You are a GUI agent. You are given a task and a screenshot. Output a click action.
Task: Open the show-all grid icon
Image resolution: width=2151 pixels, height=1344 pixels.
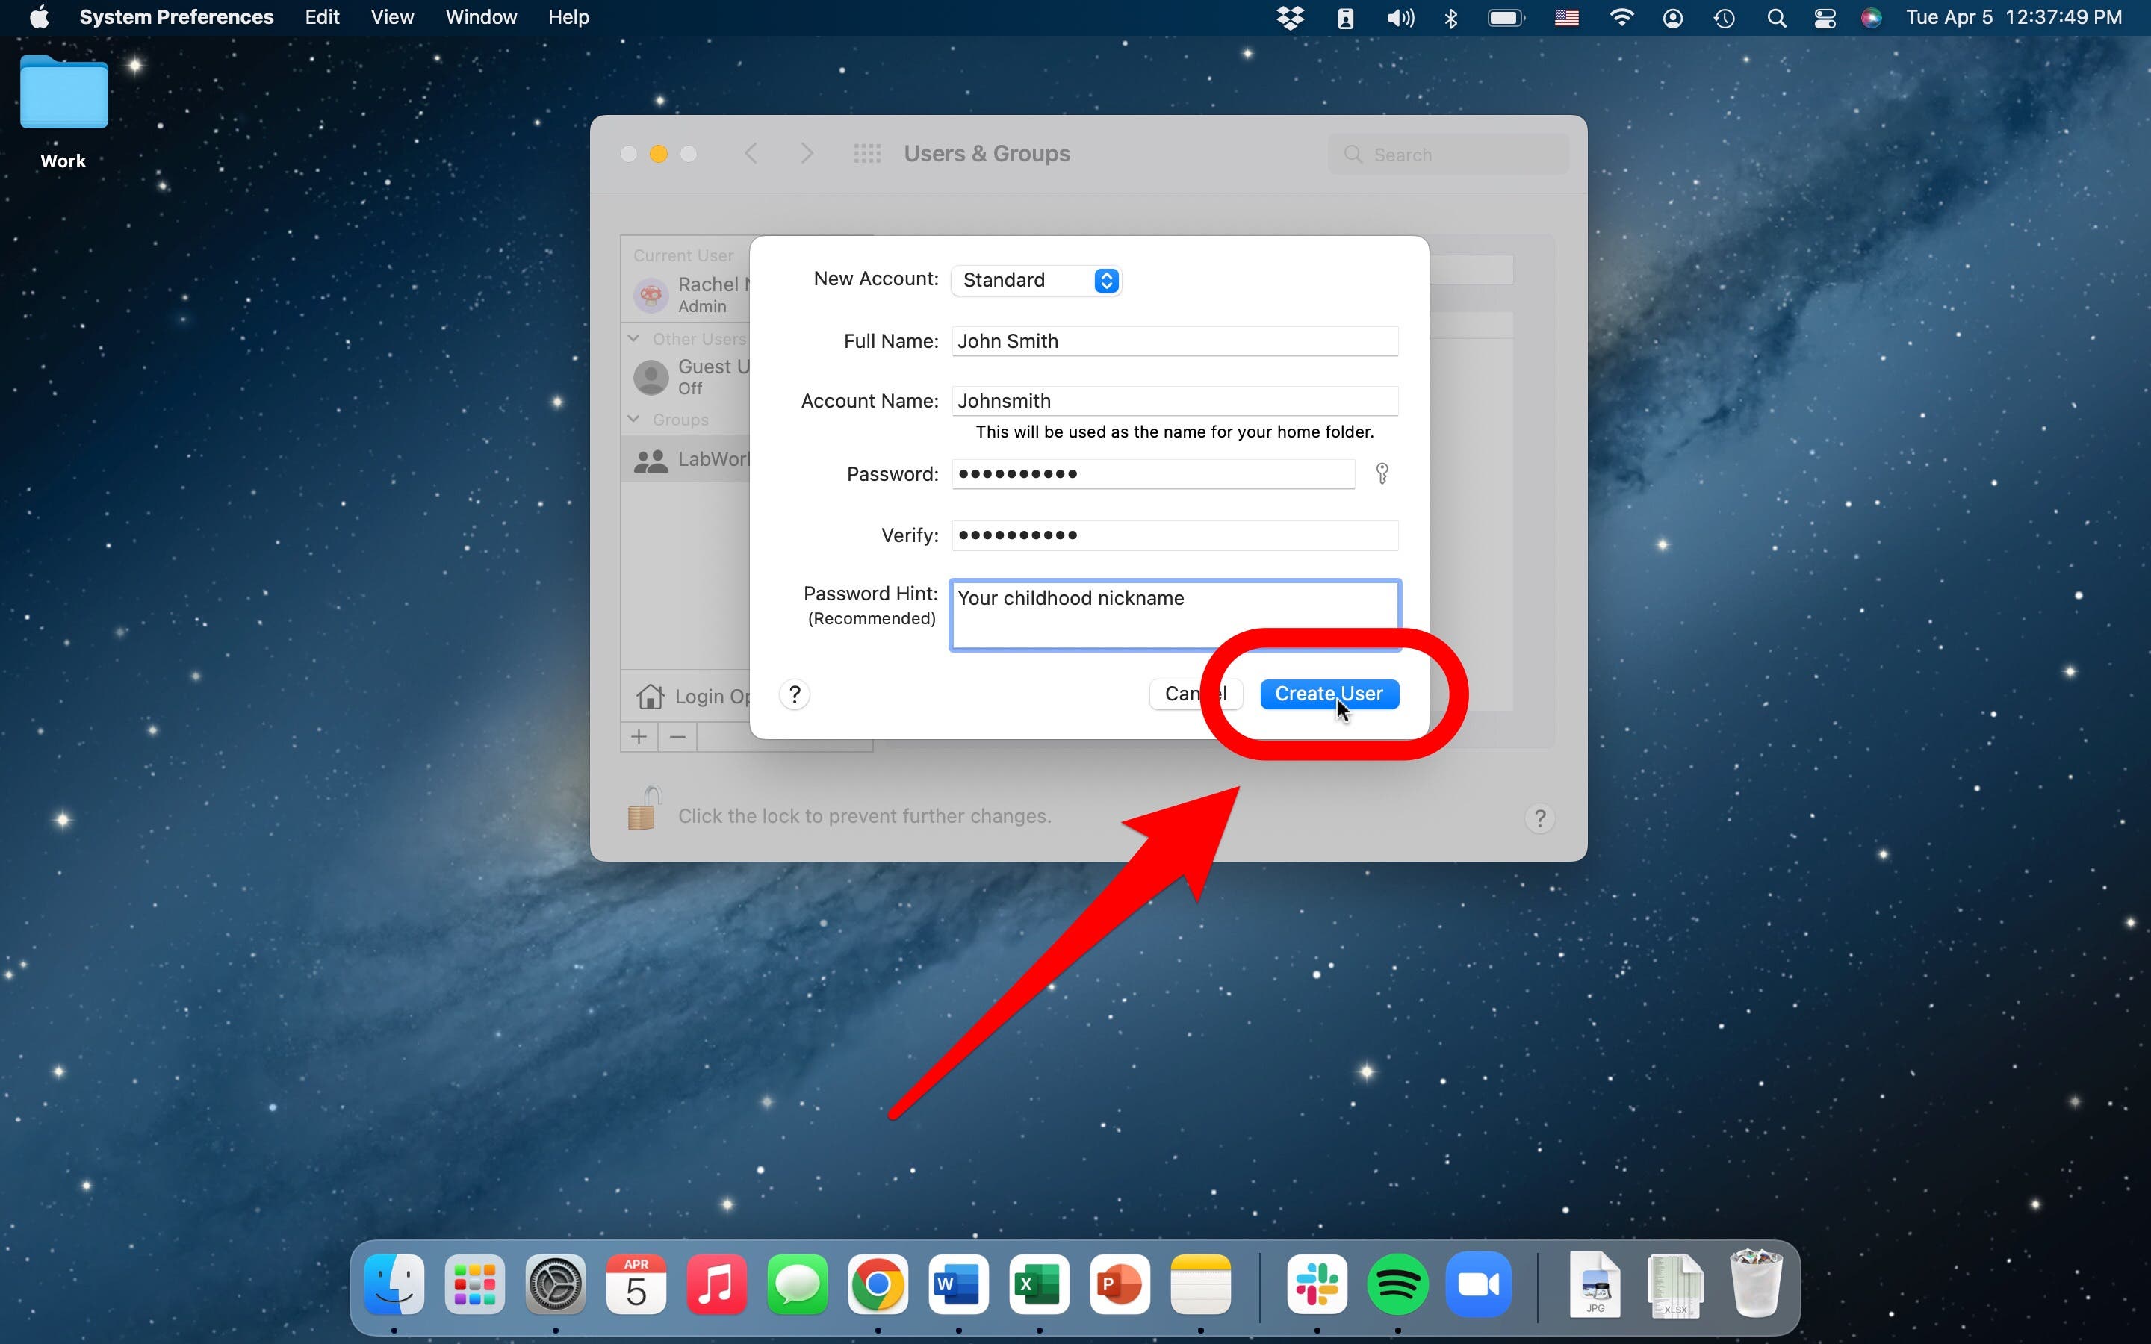866,154
